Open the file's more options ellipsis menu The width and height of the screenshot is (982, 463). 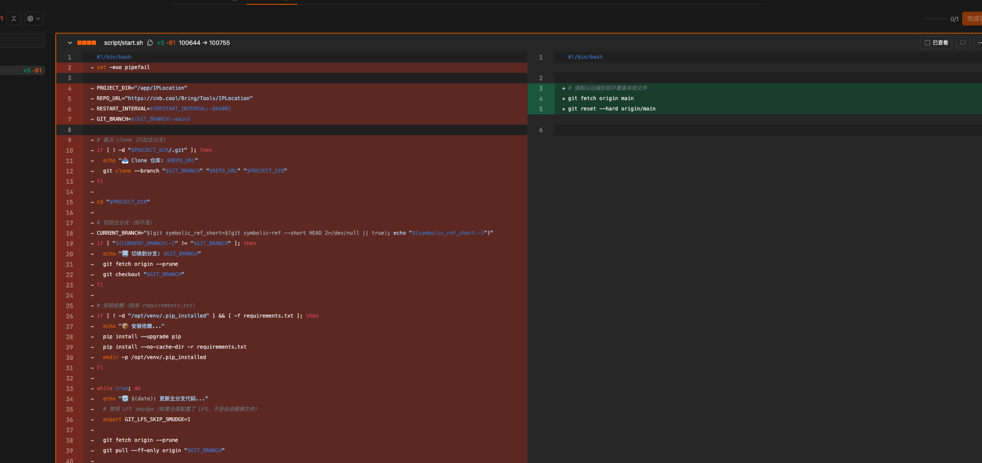[979, 43]
